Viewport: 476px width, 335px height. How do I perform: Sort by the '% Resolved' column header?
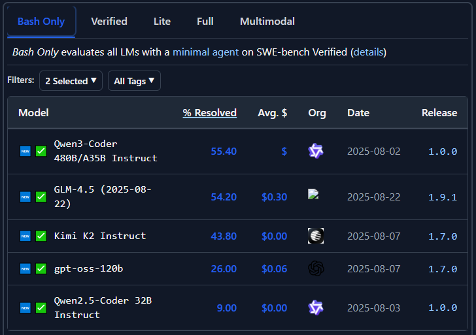[x=209, y=112]
